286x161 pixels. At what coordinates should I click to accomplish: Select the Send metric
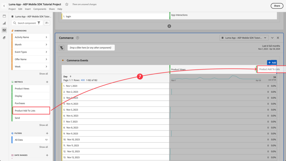31,118
